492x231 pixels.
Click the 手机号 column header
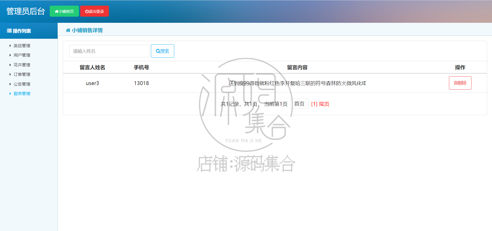coord(141,67)
